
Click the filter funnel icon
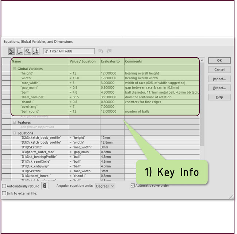pyautogui.click(x=46, y=52)
